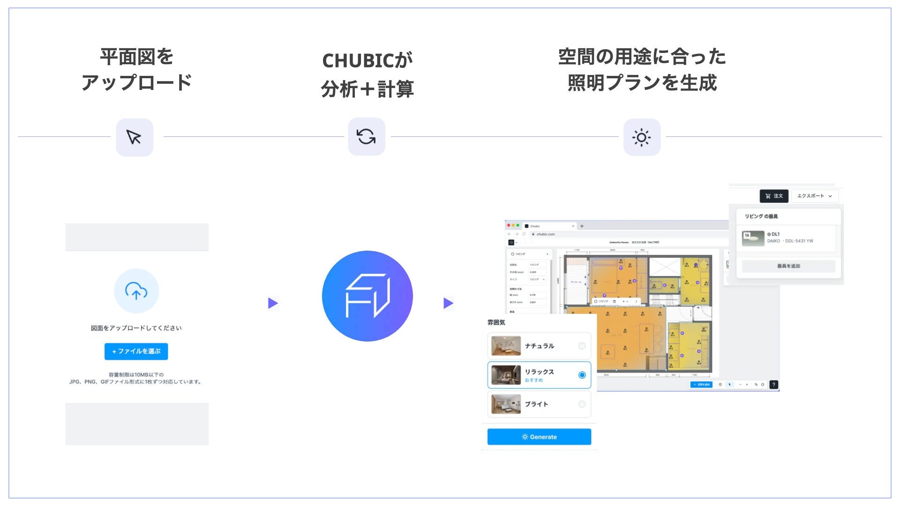Expand the リビング panel chevron
The height and width of the screenshot is (506, 900).
547,254
